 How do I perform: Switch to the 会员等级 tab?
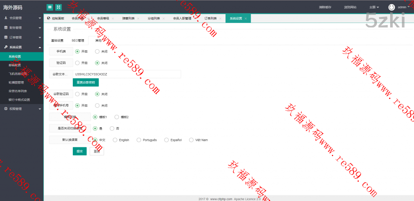[x=103, y=19]
